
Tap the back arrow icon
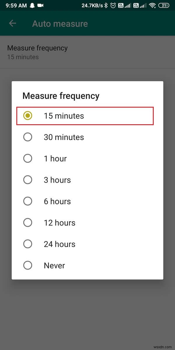tap(12, 23)
